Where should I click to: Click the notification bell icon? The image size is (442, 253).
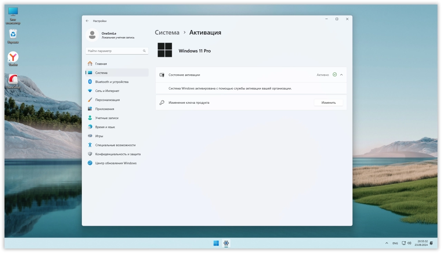[x=431, y=243]
